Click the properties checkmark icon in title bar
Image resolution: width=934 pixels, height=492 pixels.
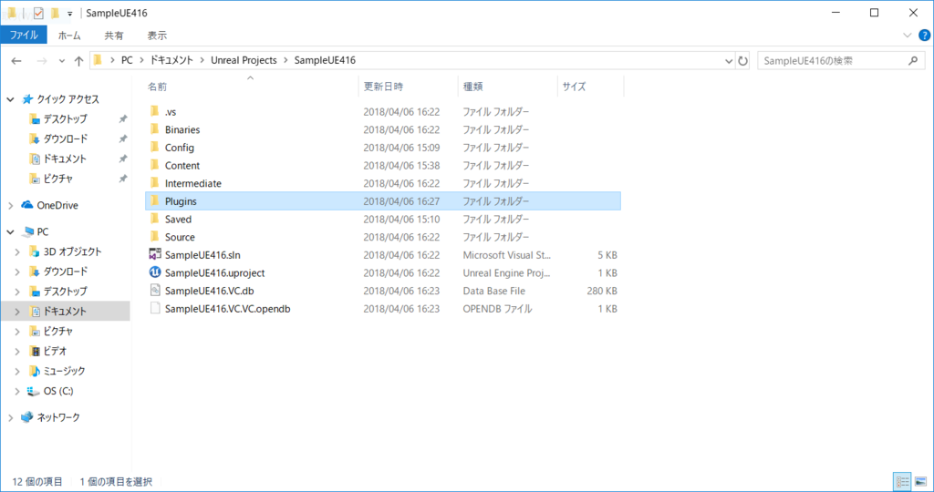tap(38, 13)
